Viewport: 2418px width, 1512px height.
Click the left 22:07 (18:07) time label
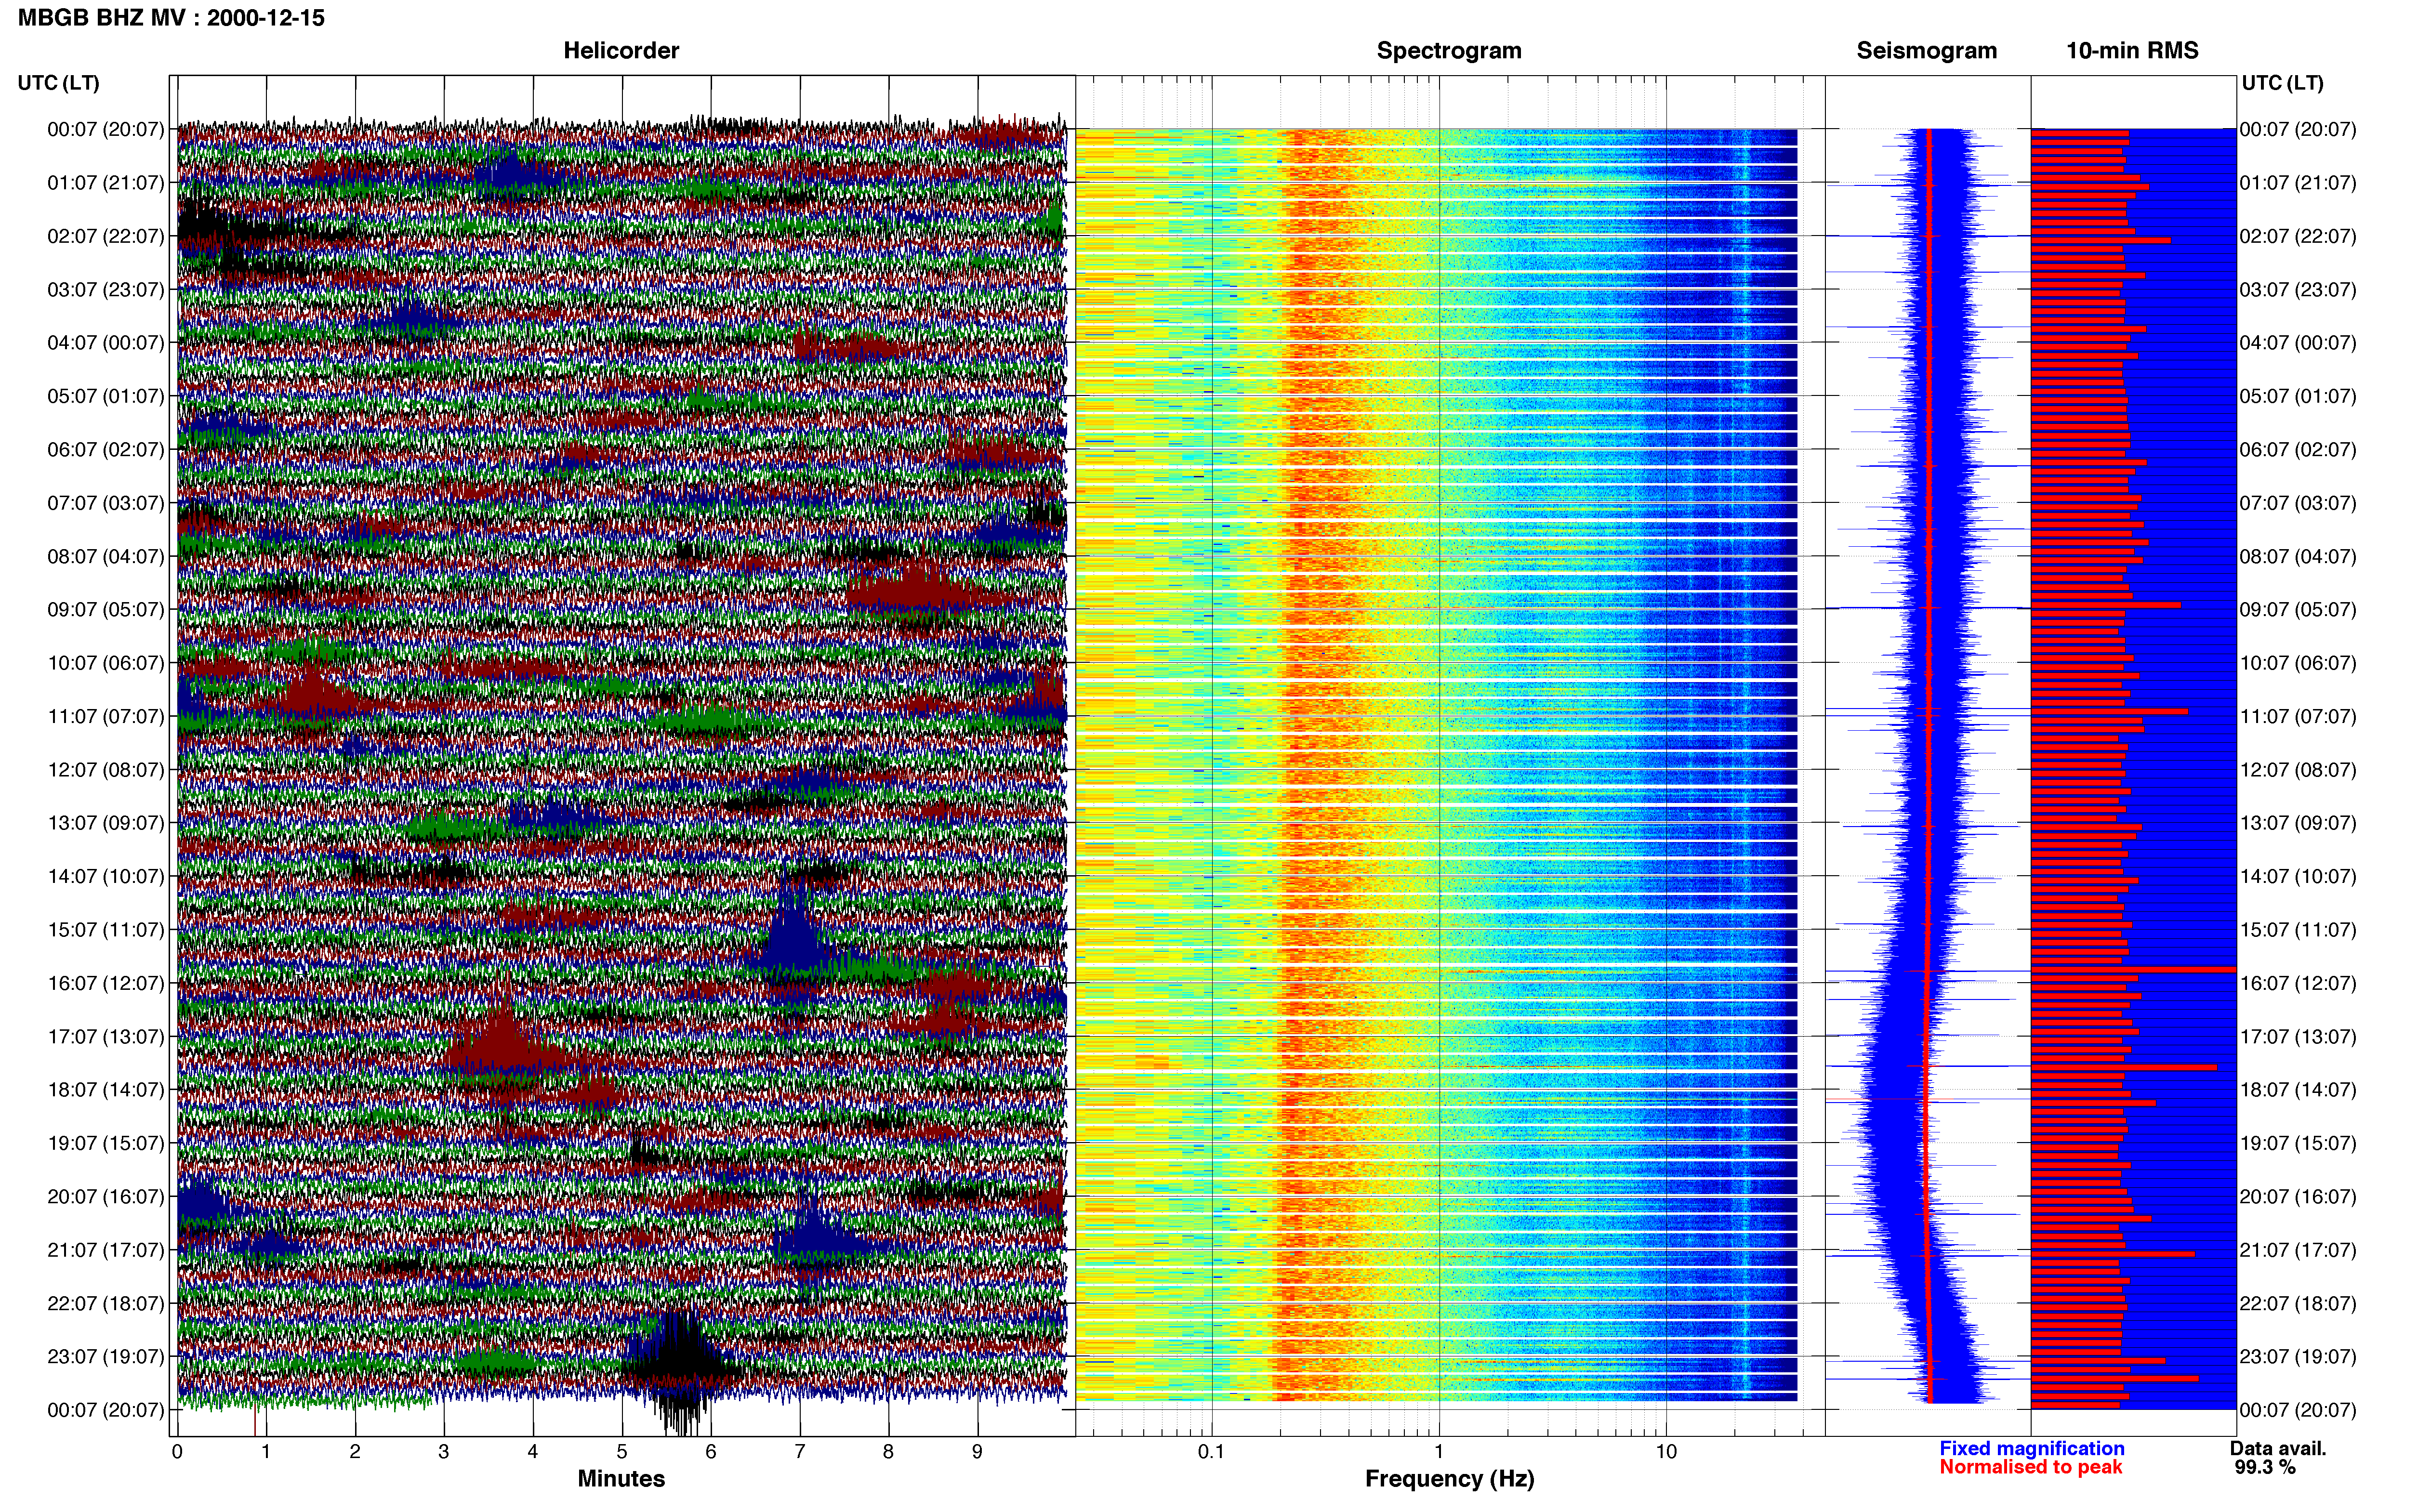(x=106, y=1303)
